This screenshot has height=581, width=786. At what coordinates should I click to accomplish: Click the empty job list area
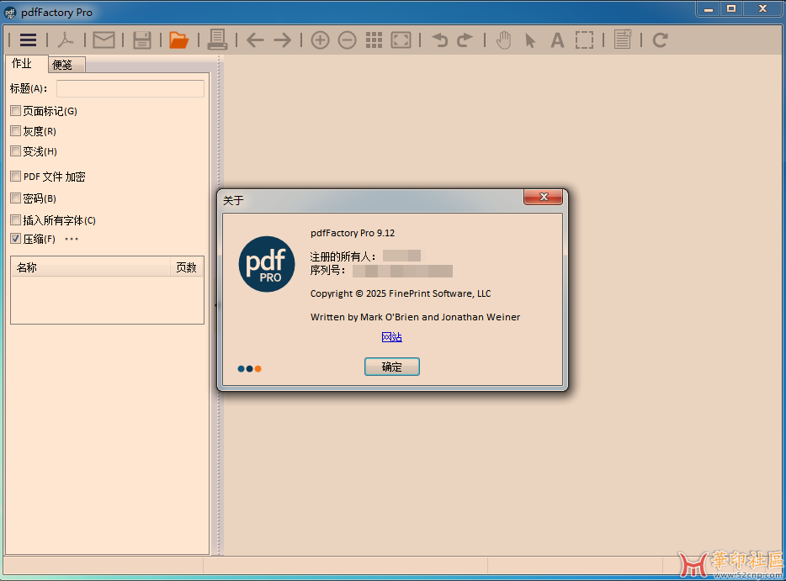tap(107, 299)
